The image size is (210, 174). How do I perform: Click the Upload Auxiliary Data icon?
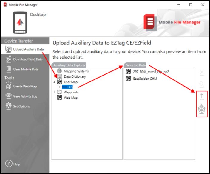pyautogui.click(x=8, y=49)
